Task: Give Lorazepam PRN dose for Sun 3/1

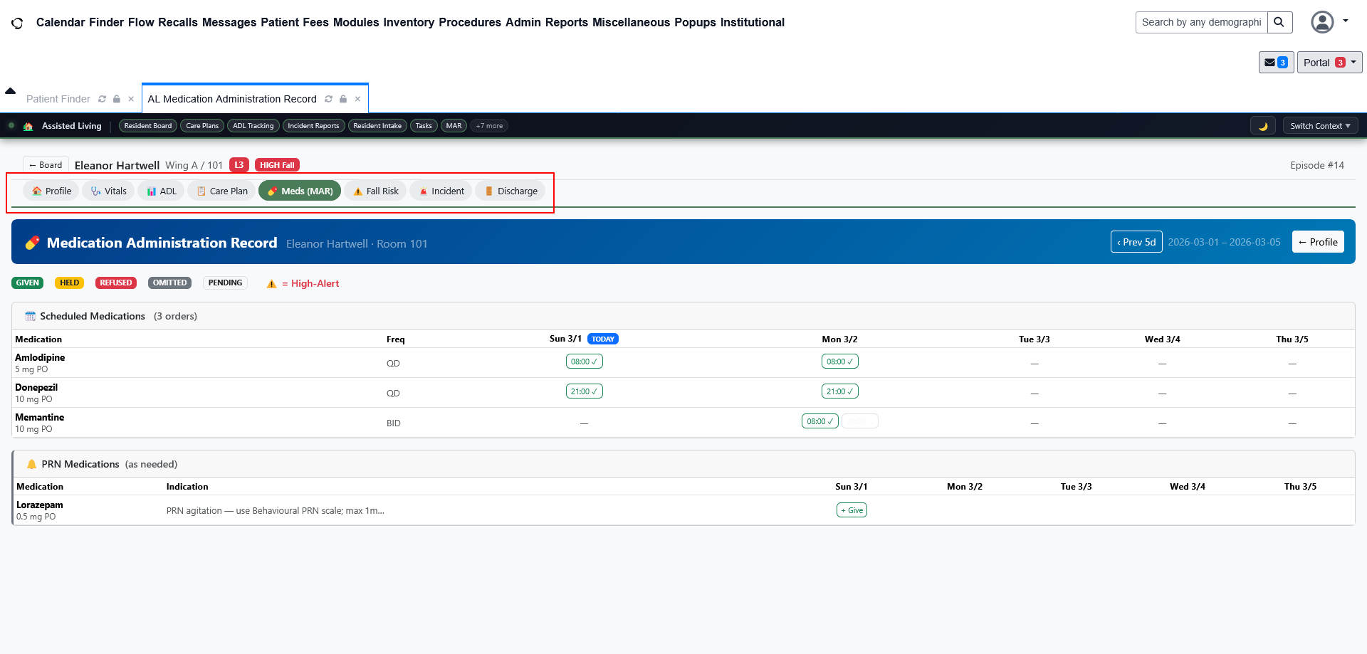Action: [x=852, y=510]
